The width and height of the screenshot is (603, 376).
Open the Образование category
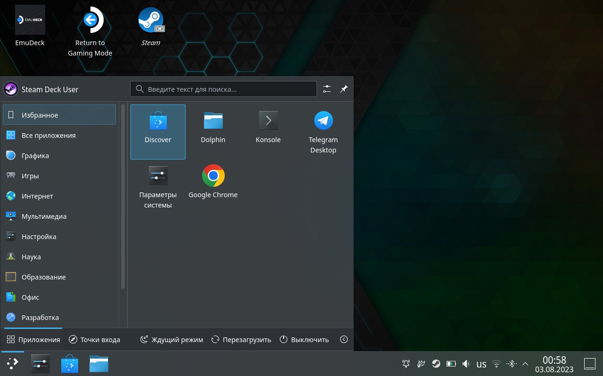[x=59, y=277]
